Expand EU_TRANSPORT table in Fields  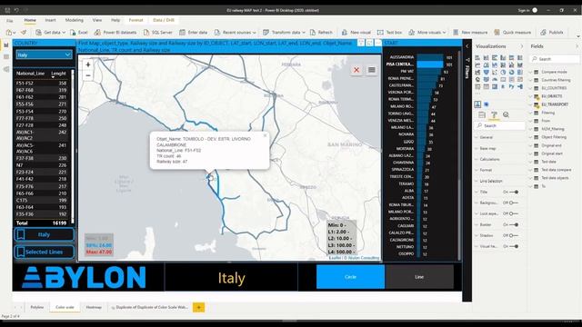(x=531, y=104)
